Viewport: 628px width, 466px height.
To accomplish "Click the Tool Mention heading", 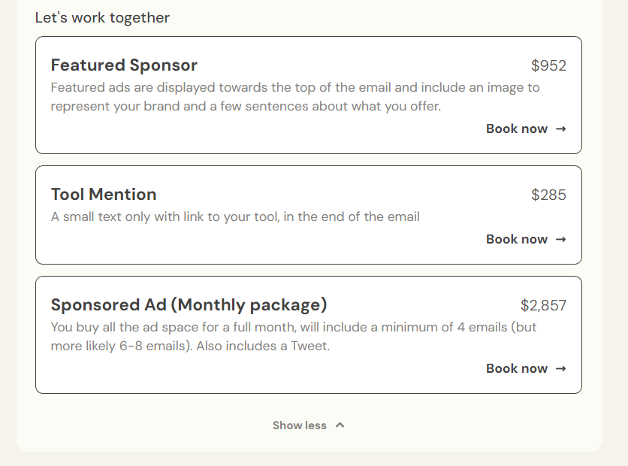I will 104,195.
